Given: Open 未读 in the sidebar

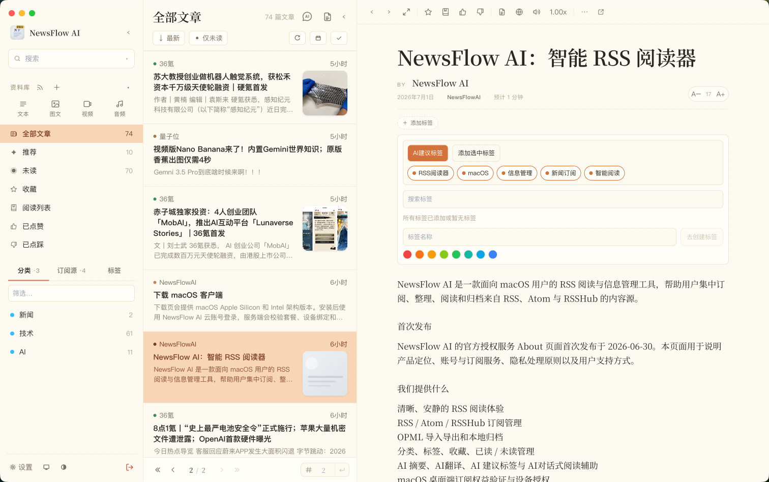Looking at the screenshot, I should click(71, 171).
